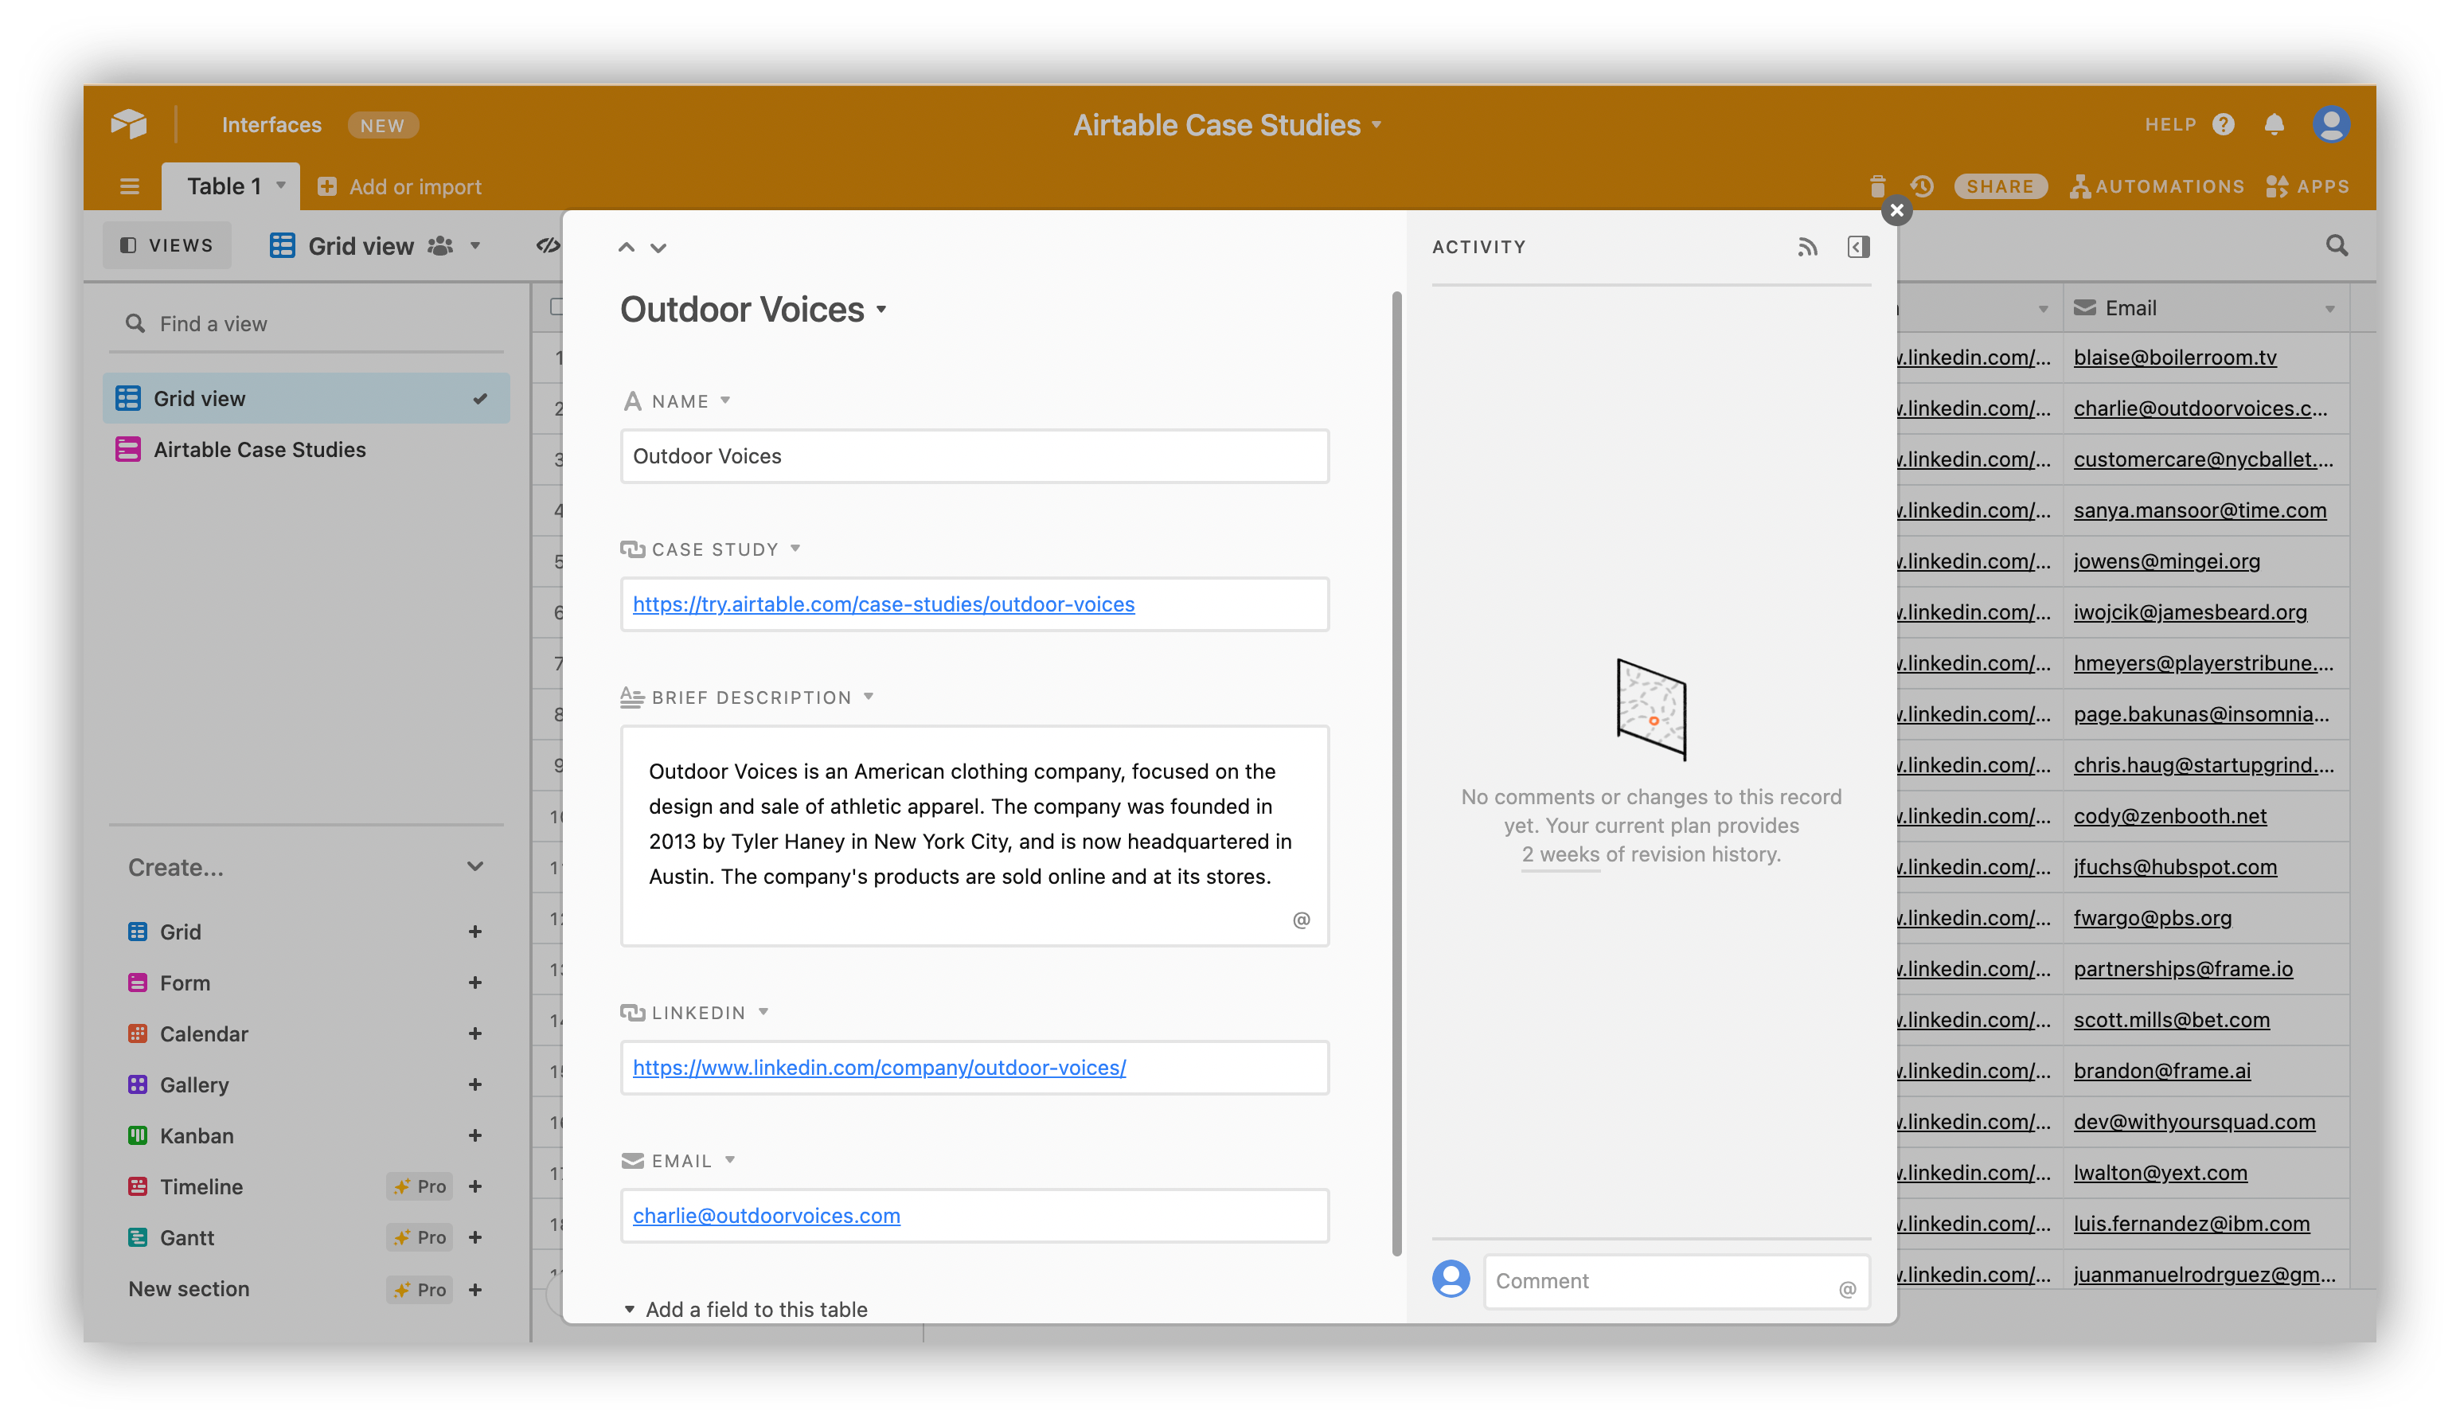2460x1426 pixels.
Task: Click the Brief Description text area
Action: pos(974,835)
